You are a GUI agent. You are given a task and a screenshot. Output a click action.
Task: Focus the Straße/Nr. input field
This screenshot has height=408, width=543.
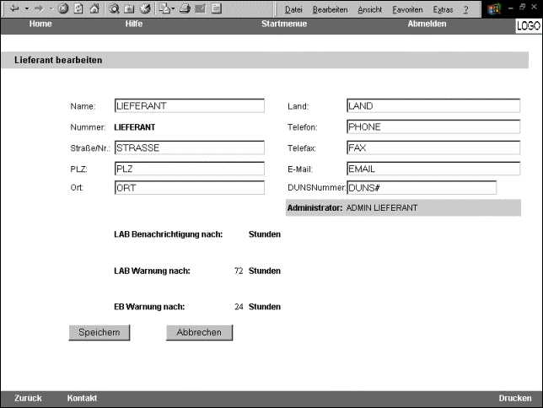[190, 148]
